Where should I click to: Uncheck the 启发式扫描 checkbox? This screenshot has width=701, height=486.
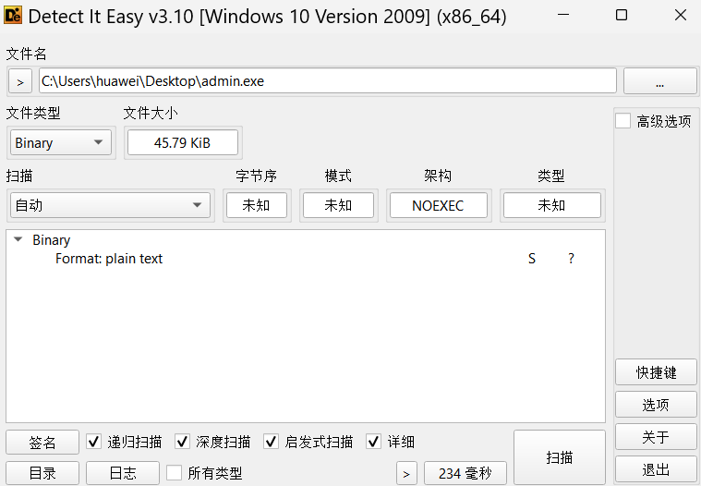pos(271,442)
